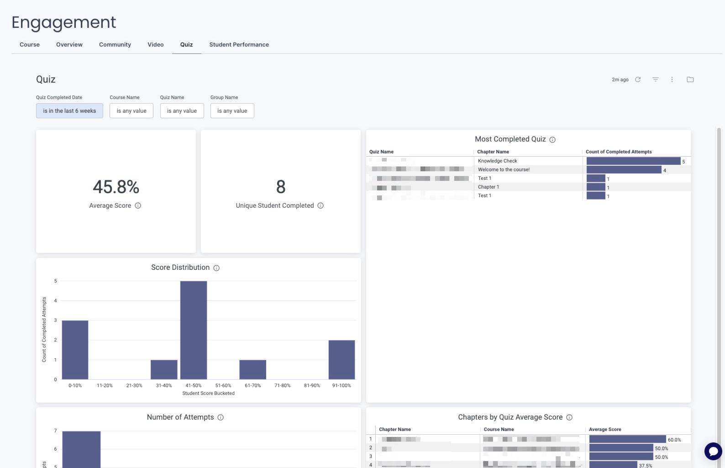Screen dimensions: 725x468
Task: Click the 41-50% score distribution bar
Action: tap(194, 330)
